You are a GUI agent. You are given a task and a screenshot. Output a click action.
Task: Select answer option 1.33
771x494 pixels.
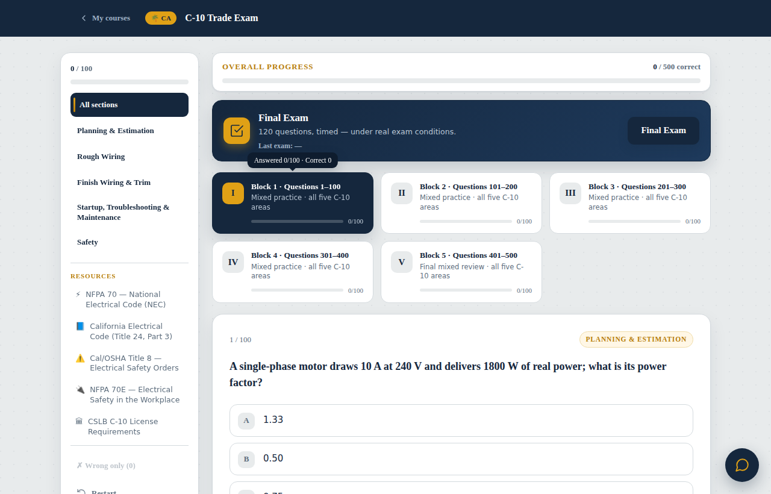(x=461, y=421)
